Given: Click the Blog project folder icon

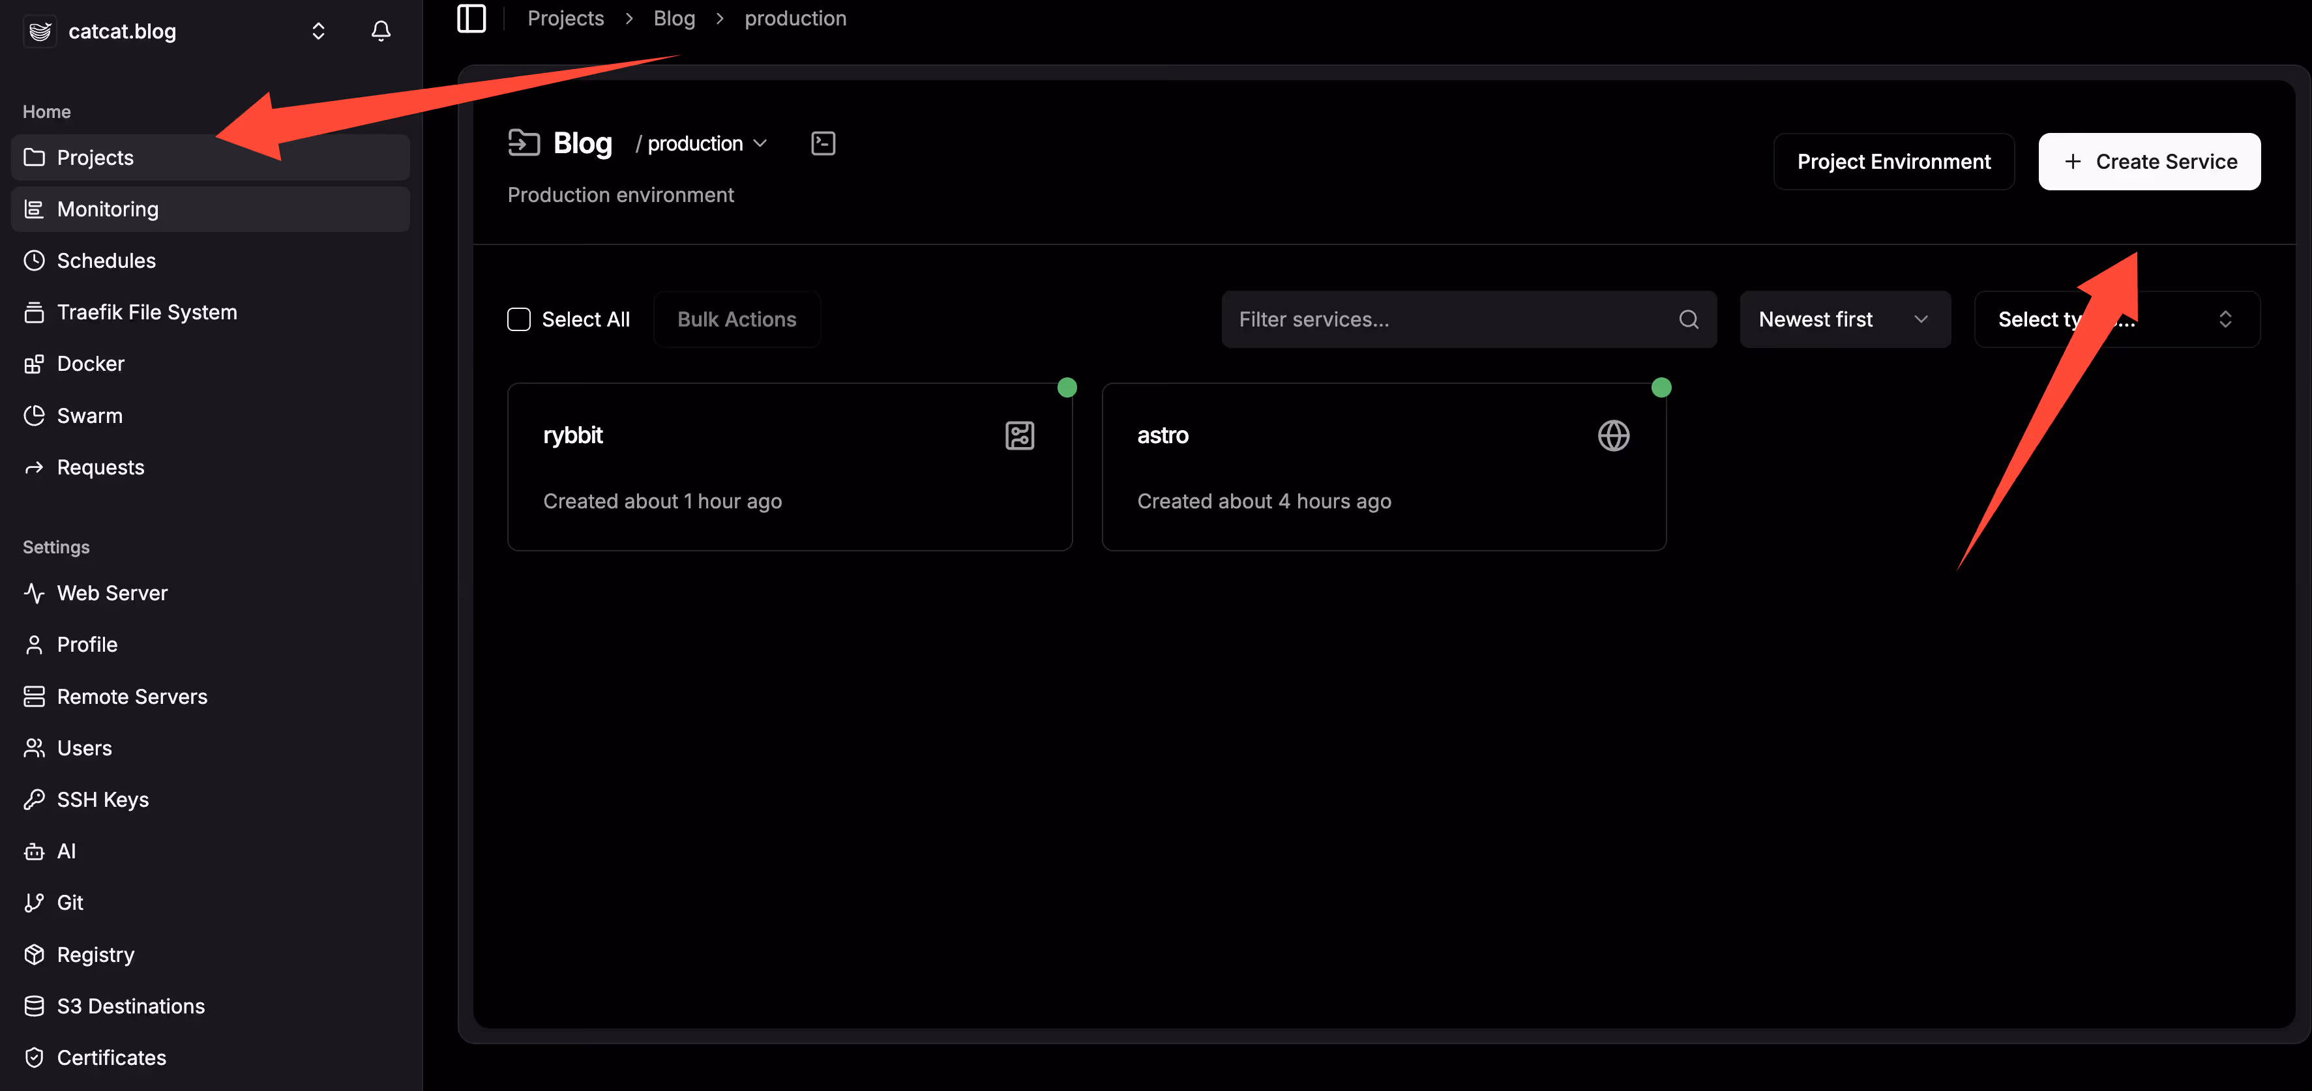Looking at the screenshot, I should [x=524, y=143].
